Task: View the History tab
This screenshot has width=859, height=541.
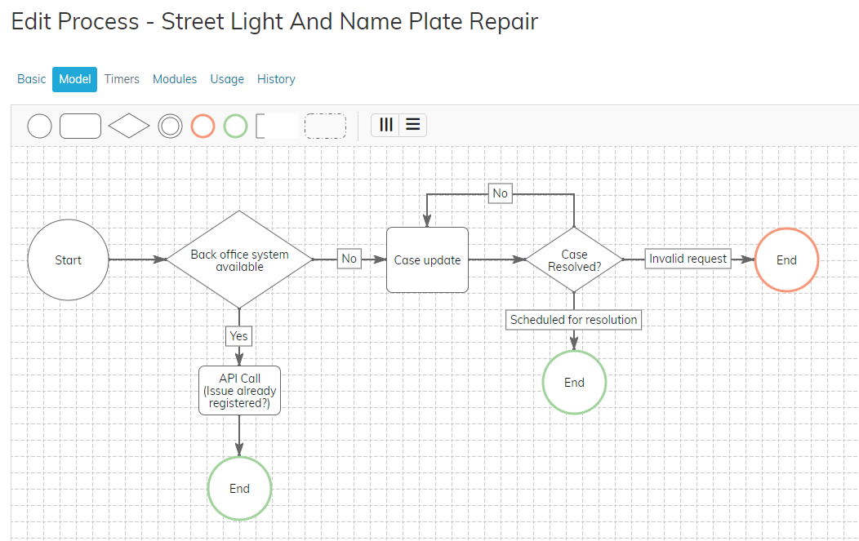Action: tap(276, 79)
